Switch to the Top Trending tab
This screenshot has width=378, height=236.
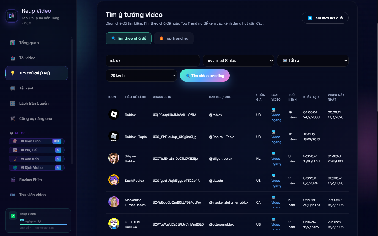pyautogui.click(x=174, y=39)
